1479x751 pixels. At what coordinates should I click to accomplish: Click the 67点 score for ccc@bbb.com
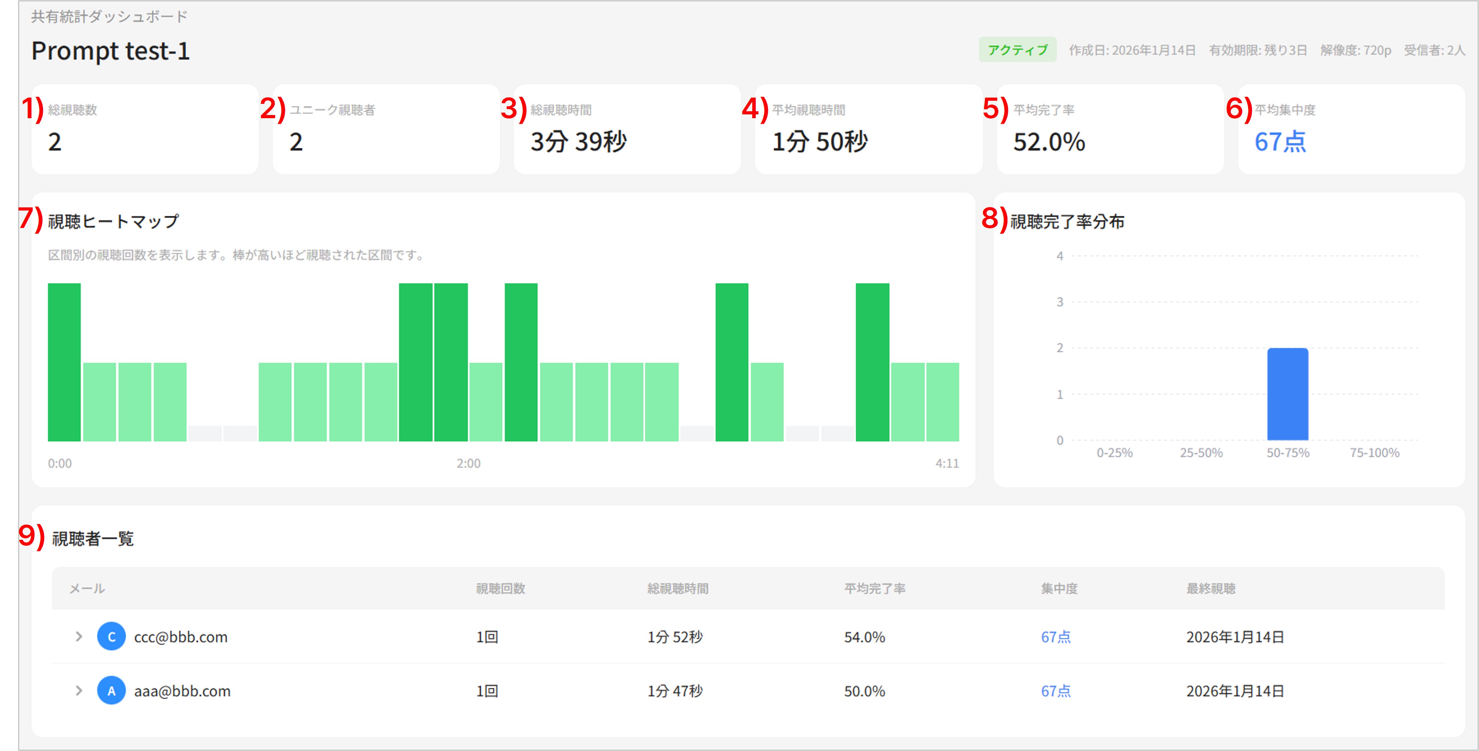(x=1055, y=637)
